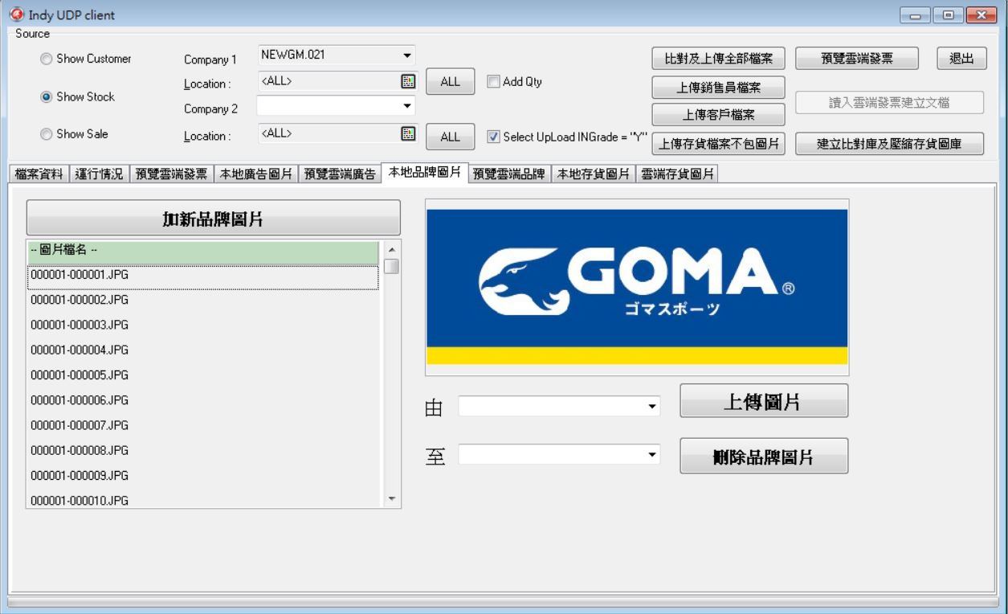Select file 000001-000009.JPG
The height and width of the screenshot is (614, 1008).
click(x=203, y=476)
